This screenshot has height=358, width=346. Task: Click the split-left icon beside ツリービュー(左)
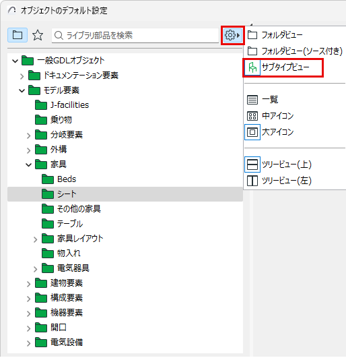point(252,181)
